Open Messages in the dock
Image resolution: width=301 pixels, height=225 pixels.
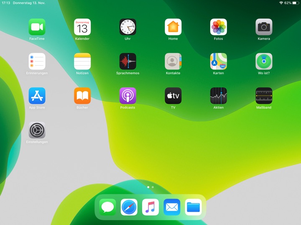[x=107, y=207]
